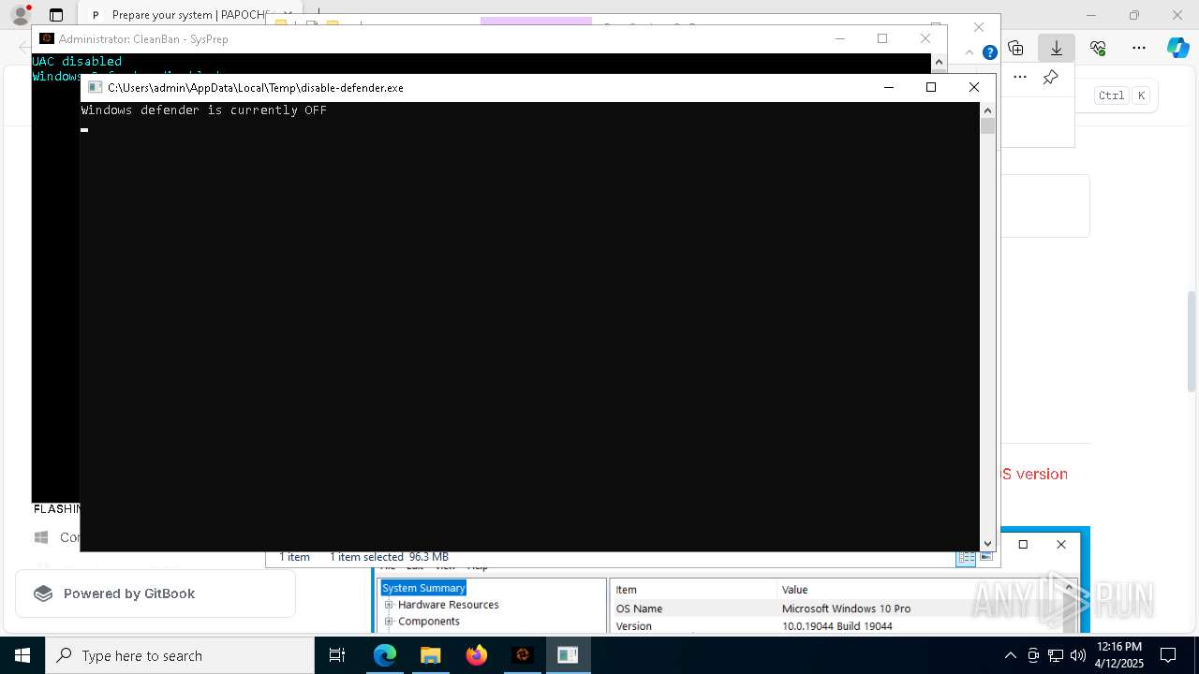This screenshot has height=674, width=1199.
Task: Open volume control tray icon
Action: [1078, 655]
